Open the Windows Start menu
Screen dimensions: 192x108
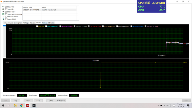point(3,105)
